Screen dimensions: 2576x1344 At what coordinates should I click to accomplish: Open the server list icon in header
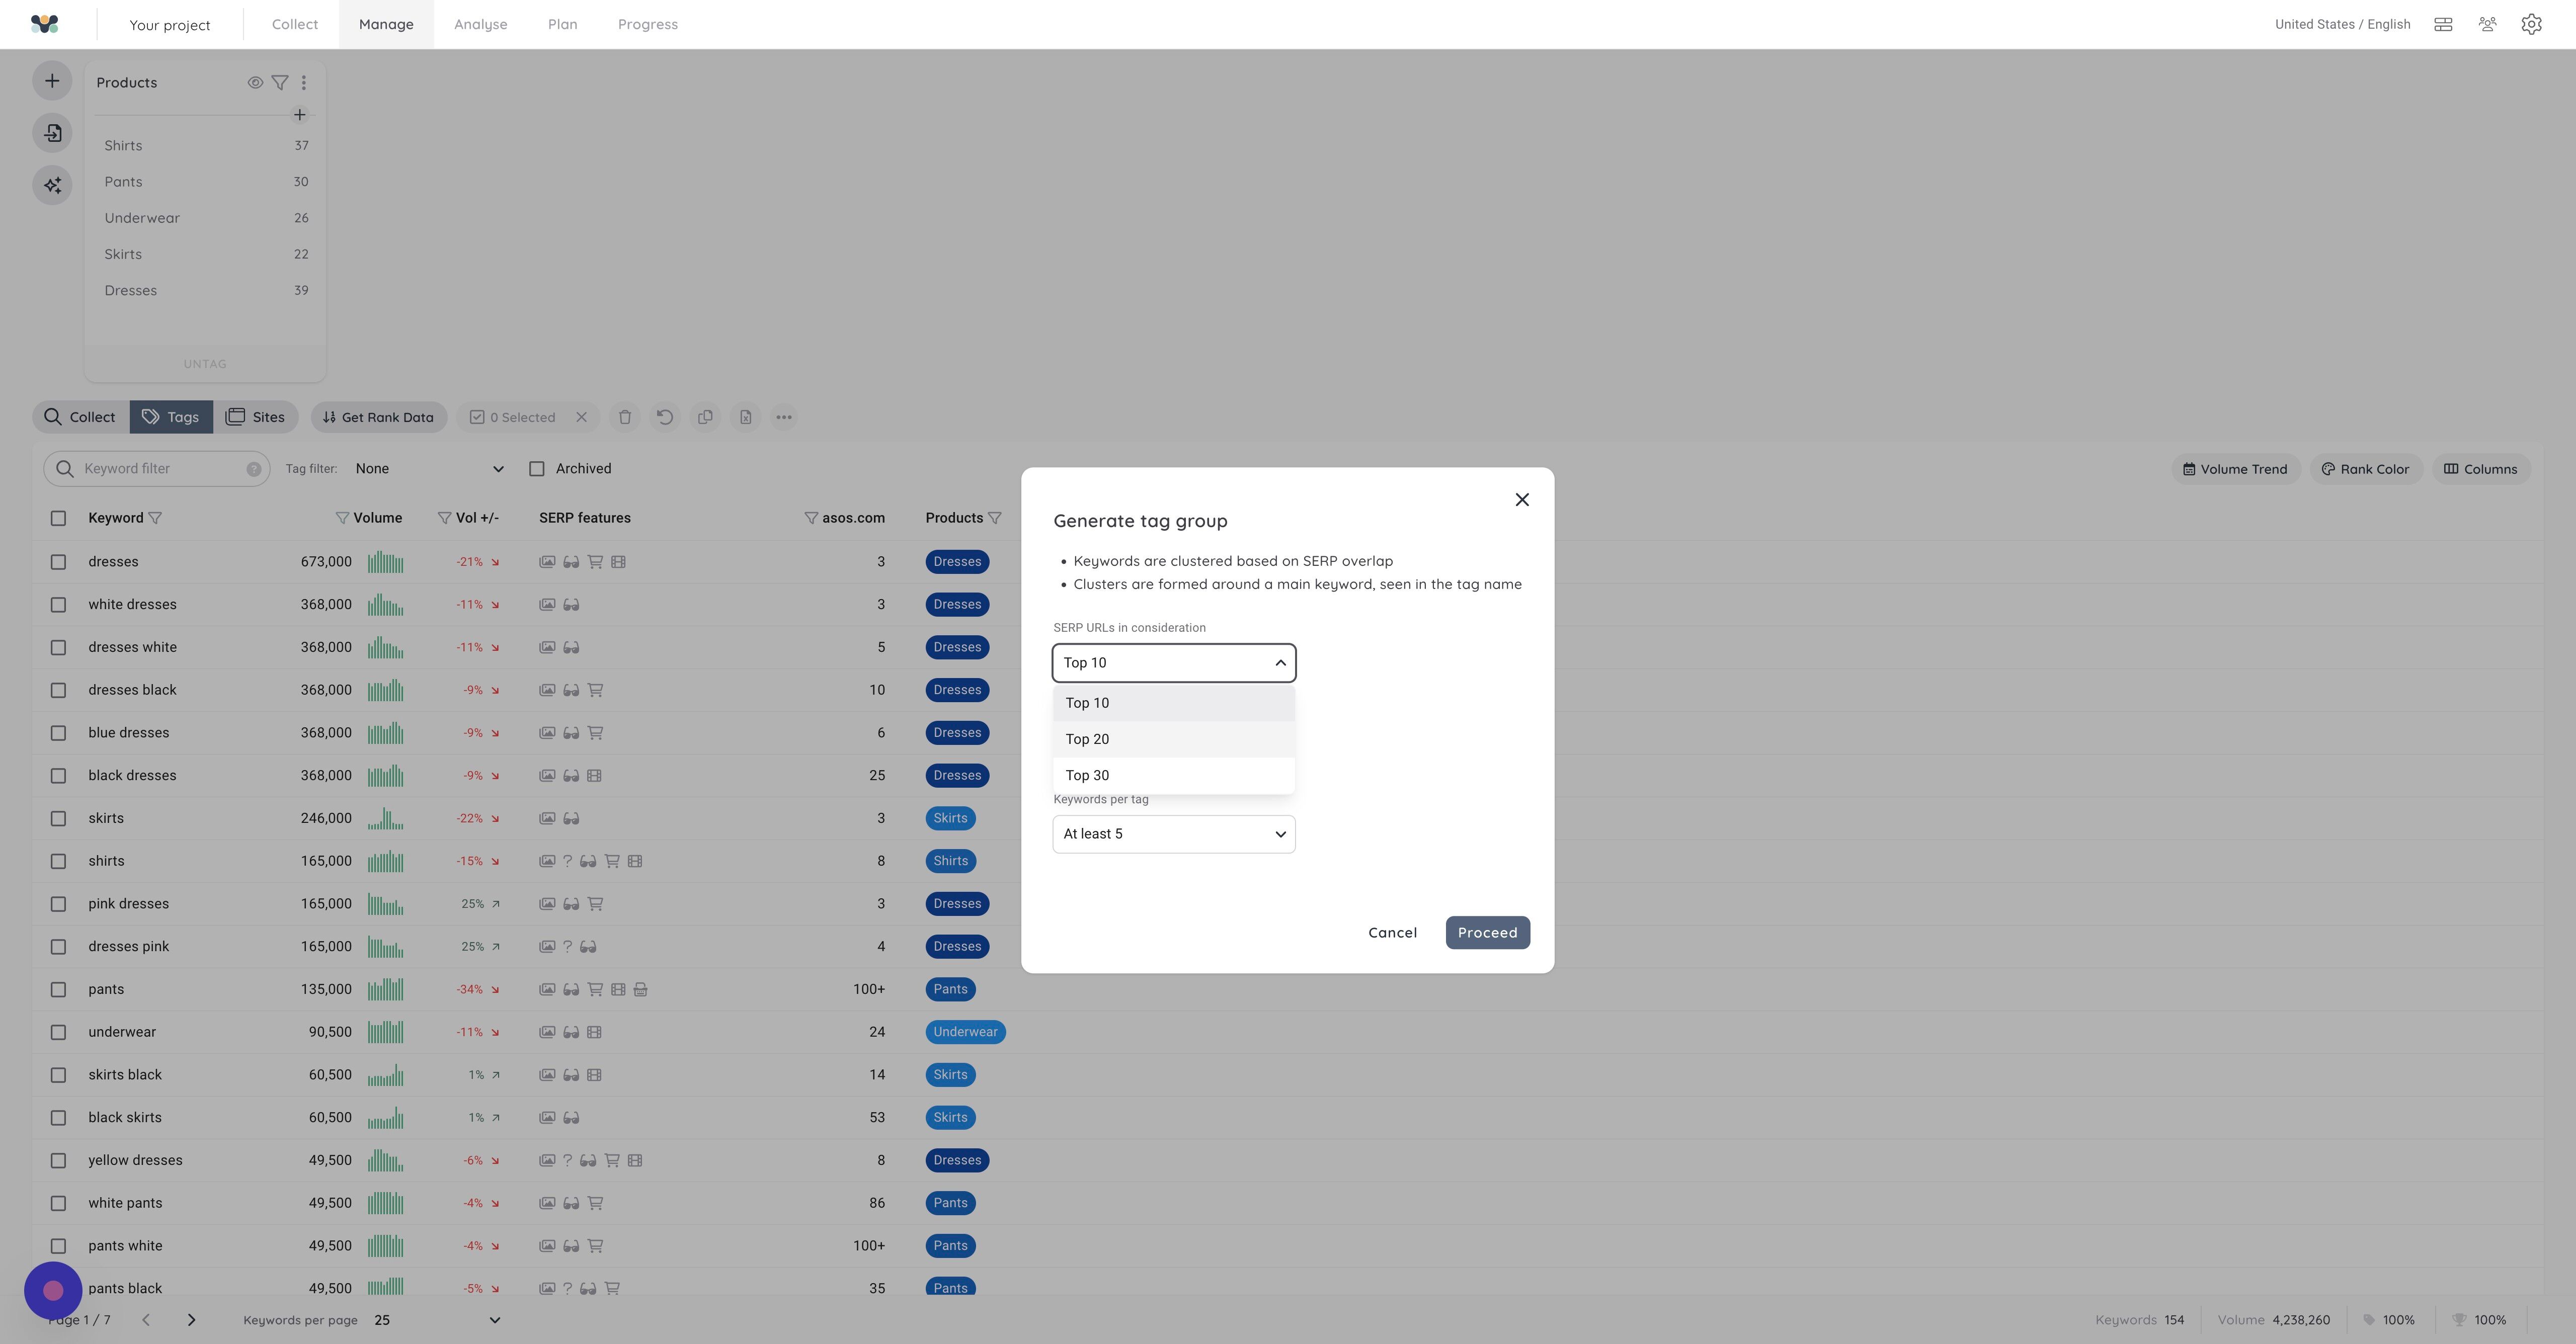tap(2443, 24)
